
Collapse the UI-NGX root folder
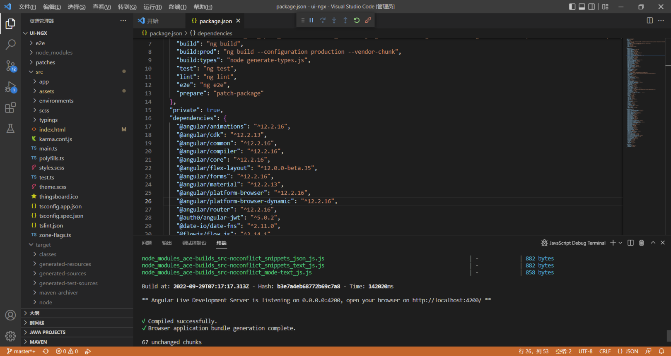click(x=77, y=33)
